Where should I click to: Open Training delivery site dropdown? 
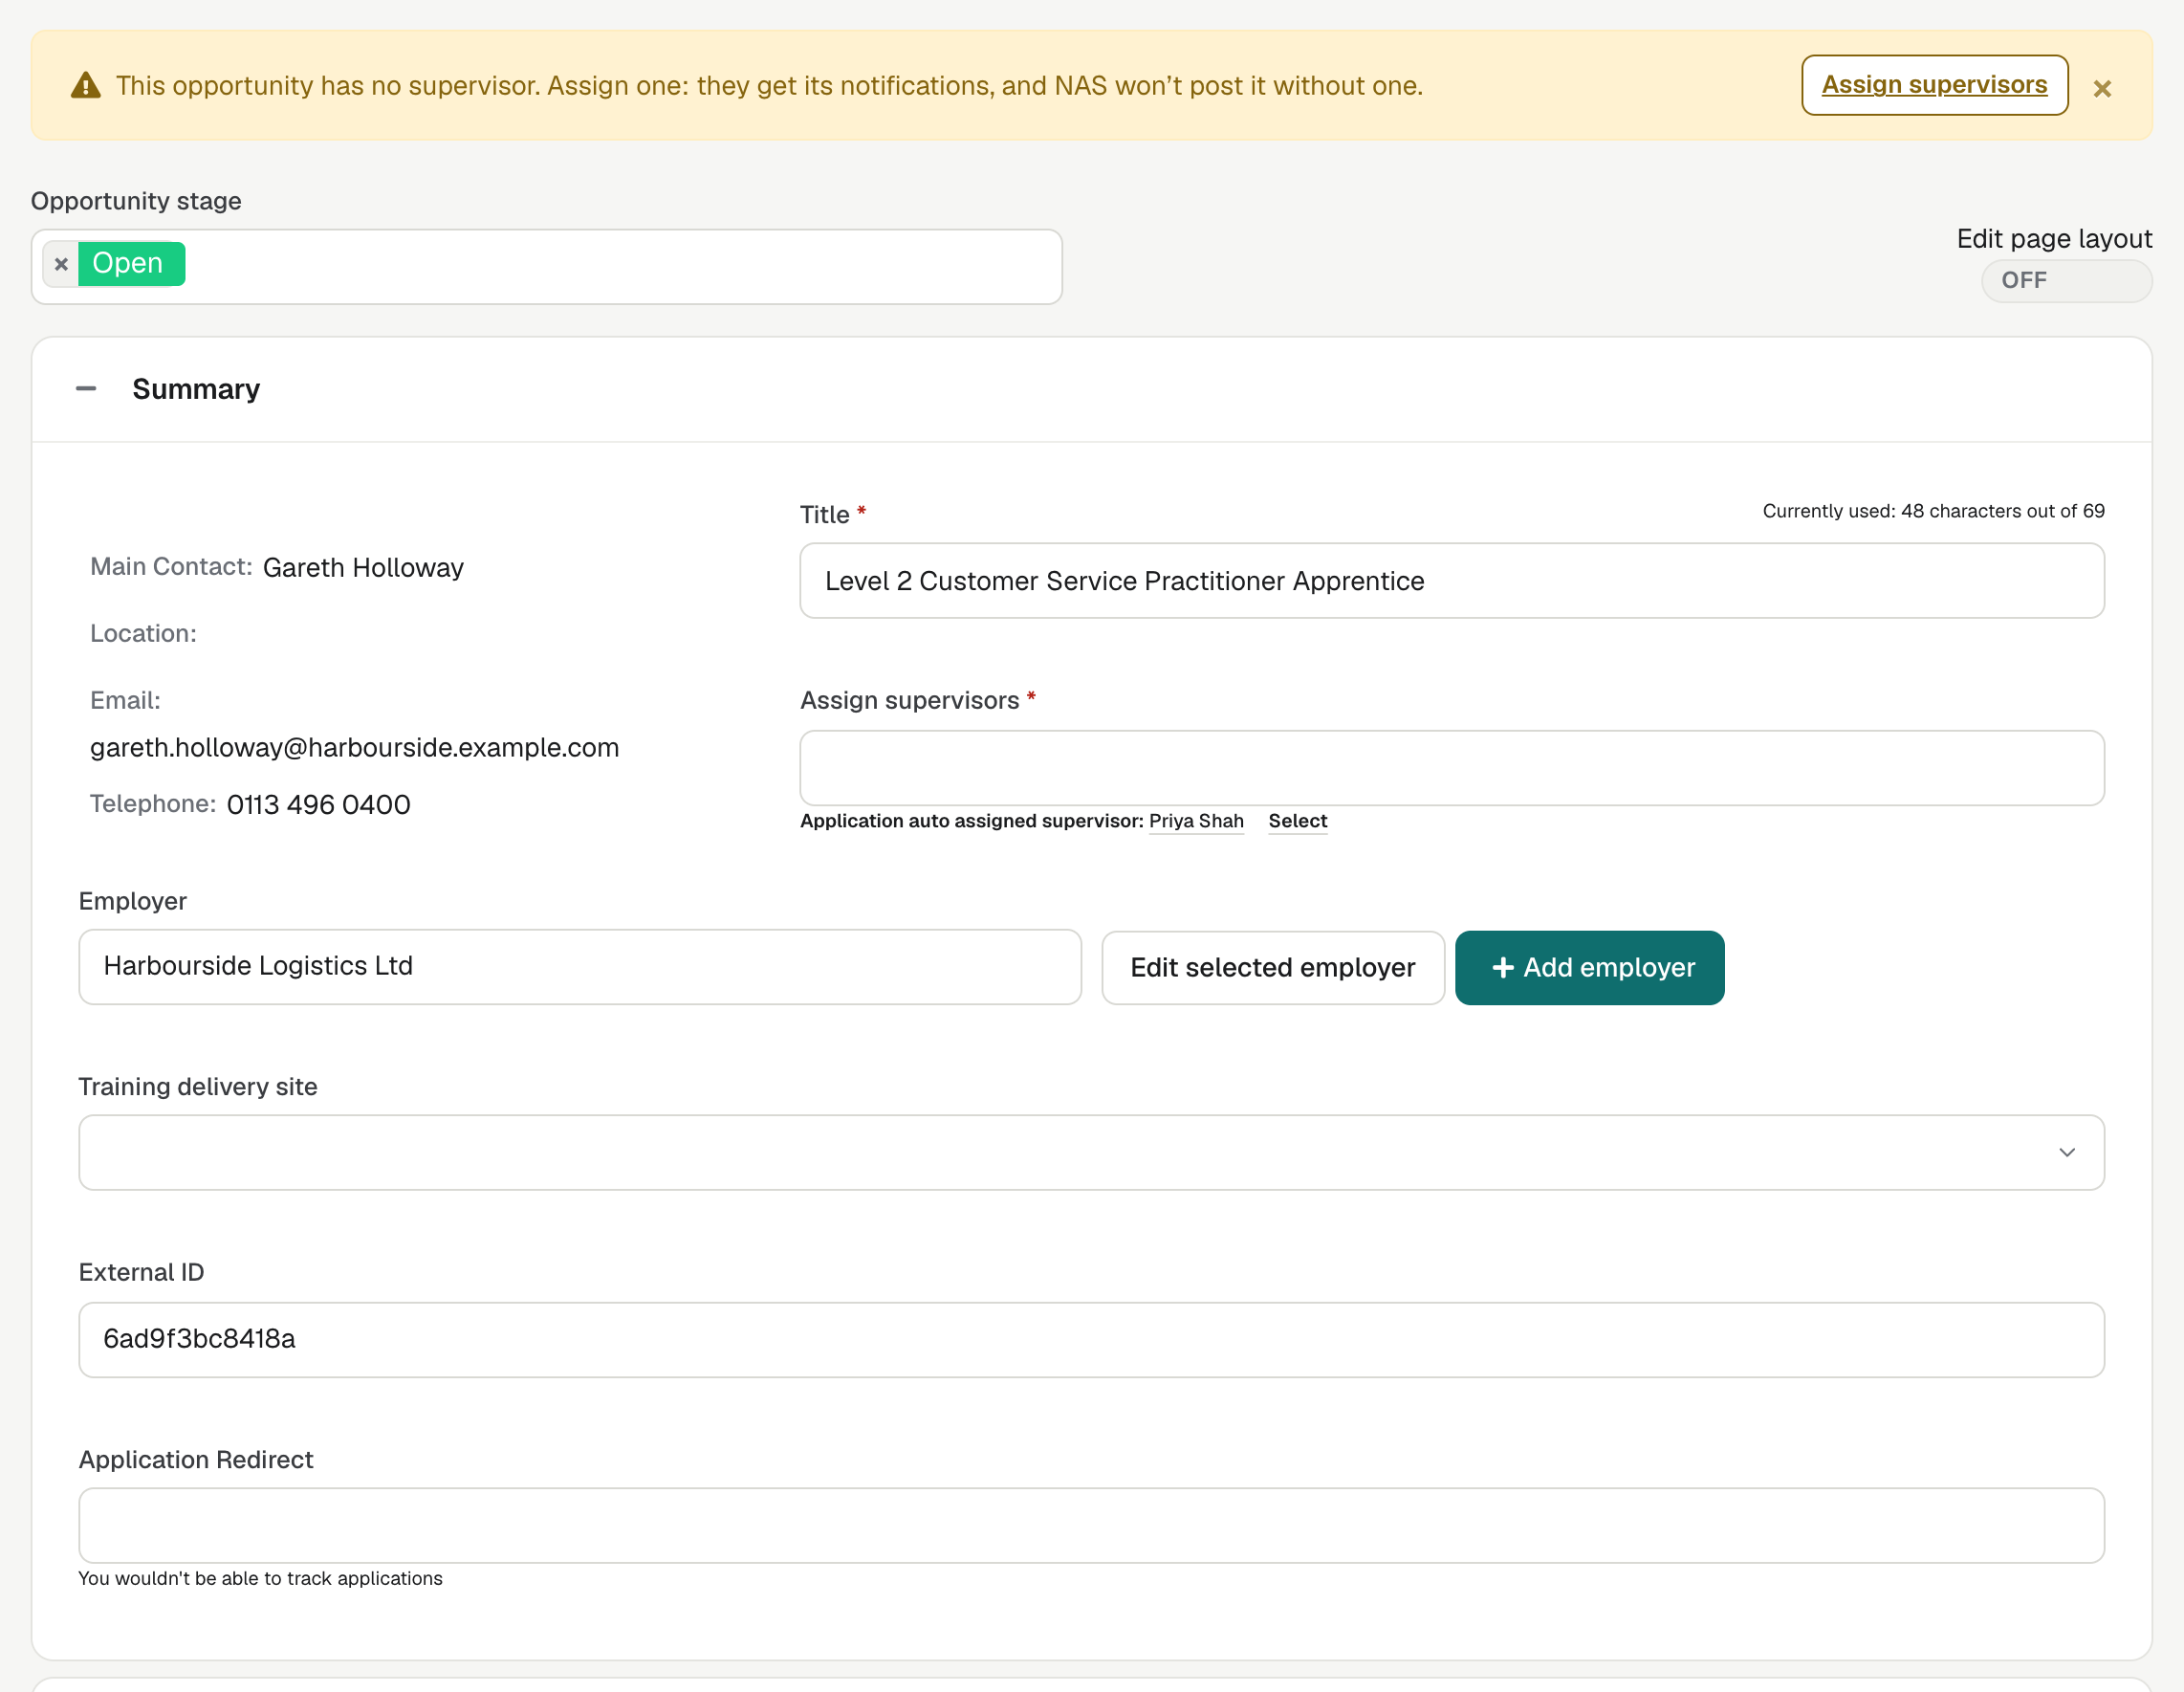1091,1153
